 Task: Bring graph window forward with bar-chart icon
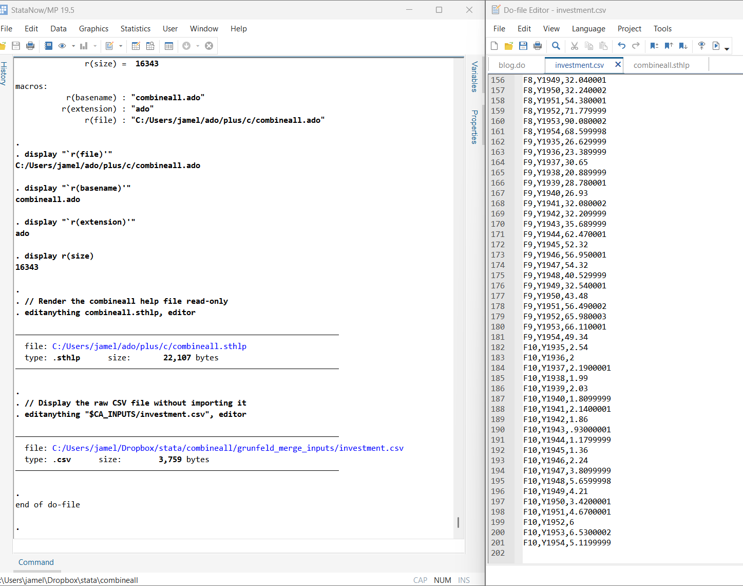(84, 46)
